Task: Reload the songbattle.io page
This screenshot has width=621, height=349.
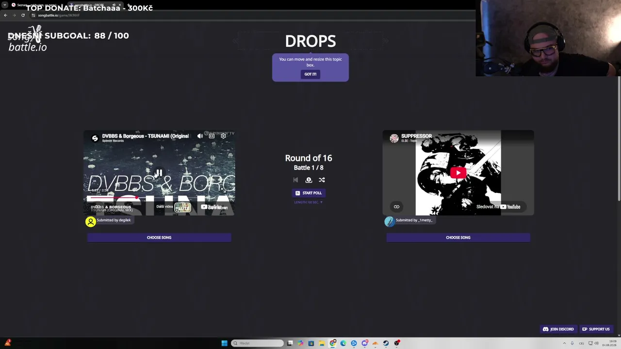Action: 23,15
